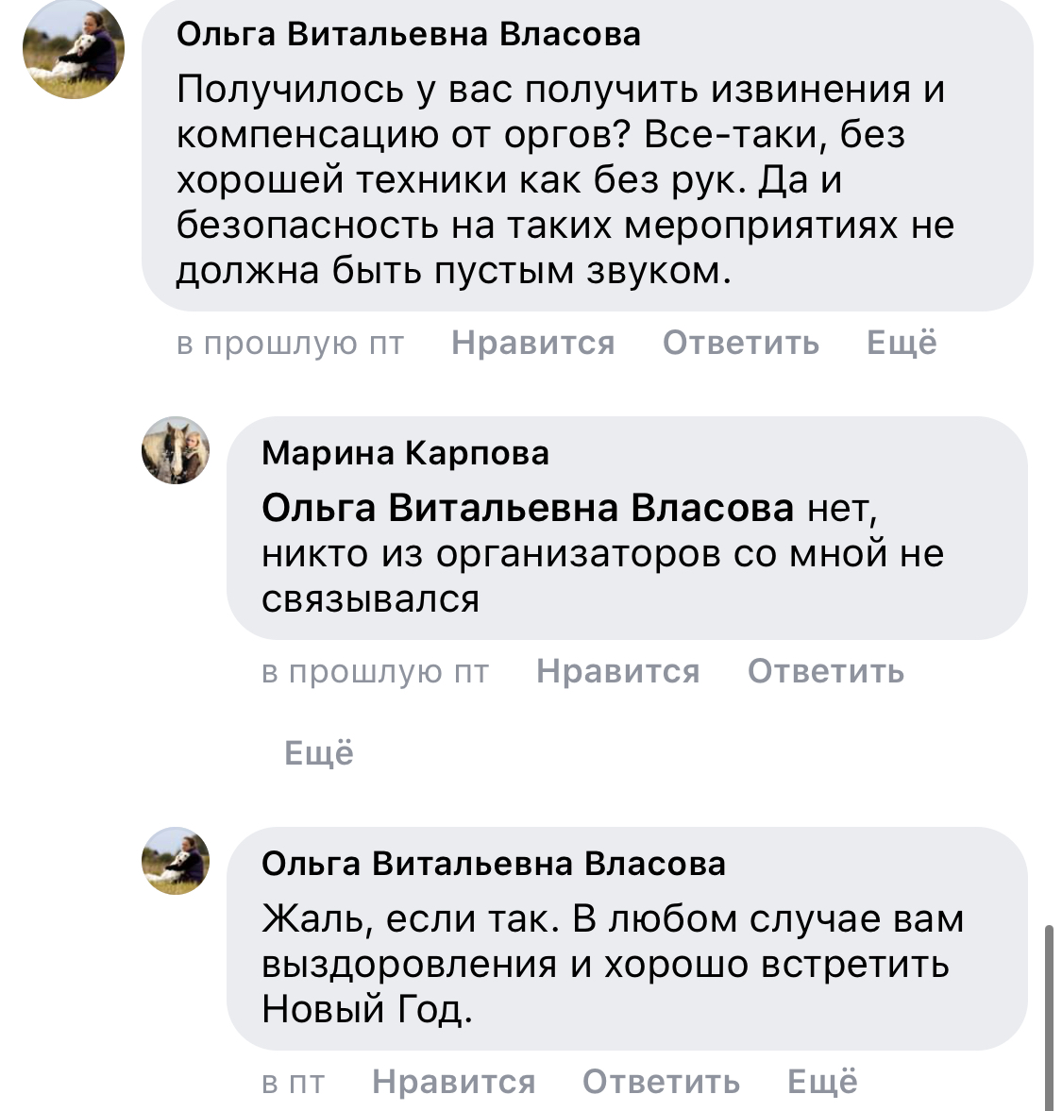Viewport: 1062px width, 1111px height.
Task: Open Ольга's avatar beside the top comment
Action: click(74, 49)
